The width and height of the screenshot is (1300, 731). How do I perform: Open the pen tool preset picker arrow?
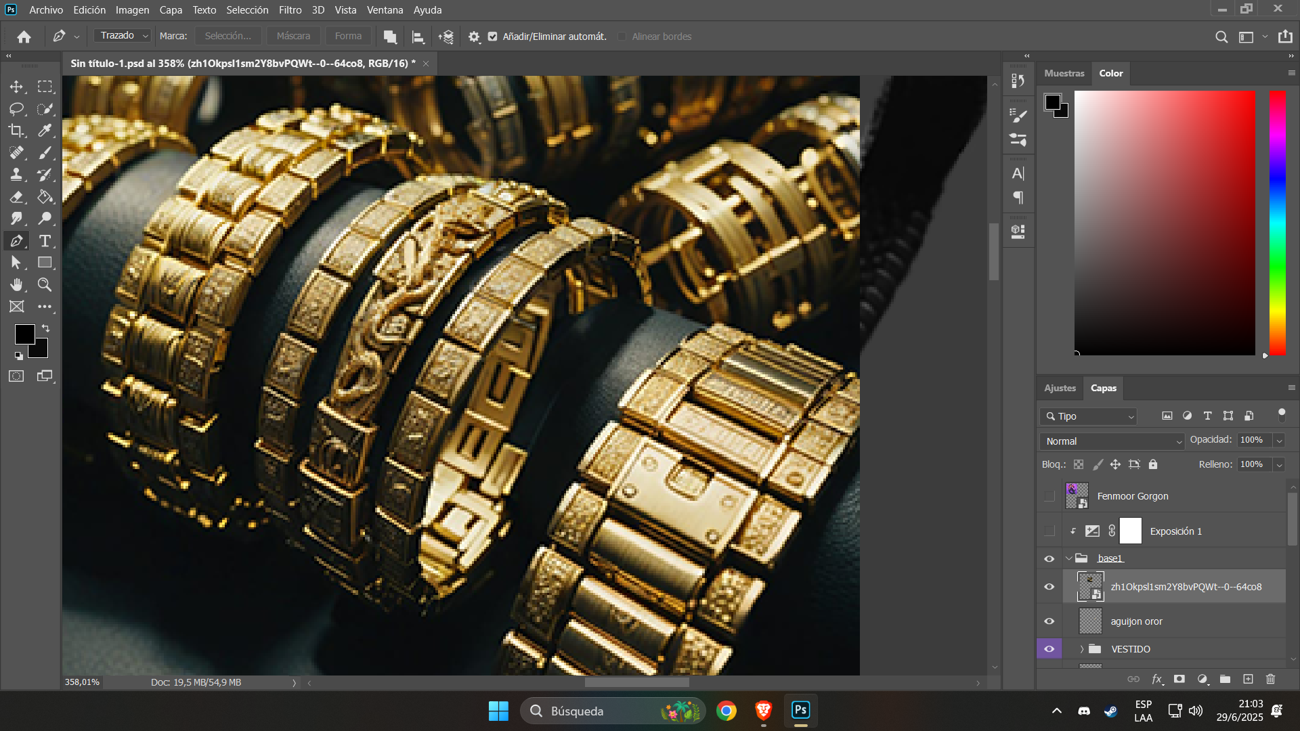click(77, 37)
